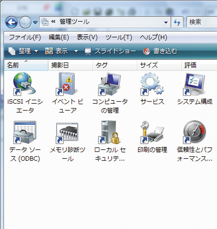Select コンピュータの管理 icon
This screenshot has width=217, height=229.
110,84
